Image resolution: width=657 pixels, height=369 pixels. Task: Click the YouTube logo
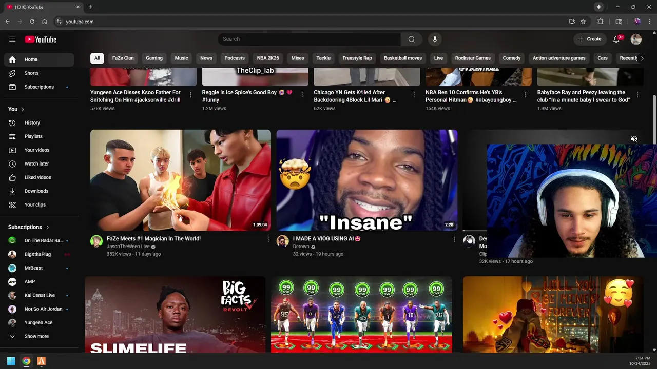coord(41,39)
